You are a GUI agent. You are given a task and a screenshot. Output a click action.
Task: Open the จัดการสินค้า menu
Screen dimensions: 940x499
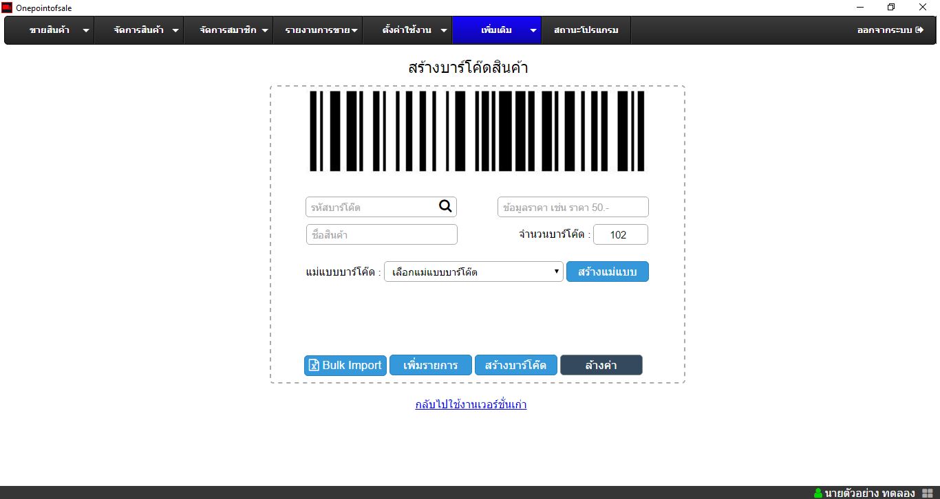pyautogui.click(x=139, y=30)
